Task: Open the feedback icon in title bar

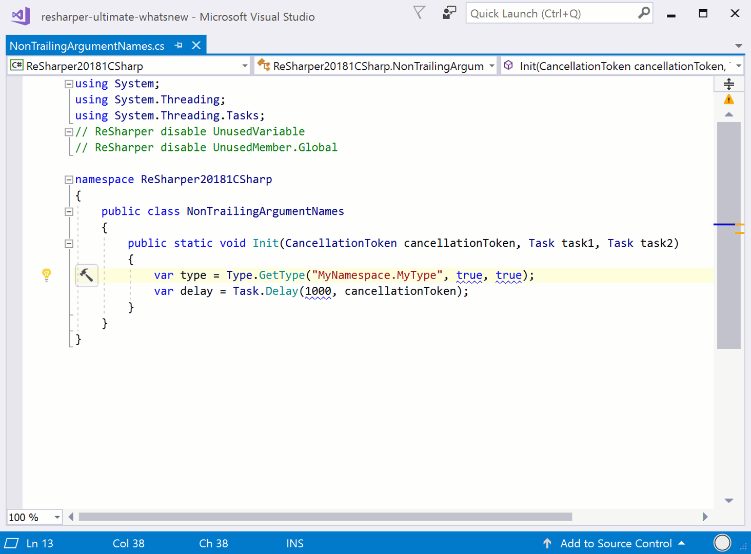Action: [x=449, y=13]
